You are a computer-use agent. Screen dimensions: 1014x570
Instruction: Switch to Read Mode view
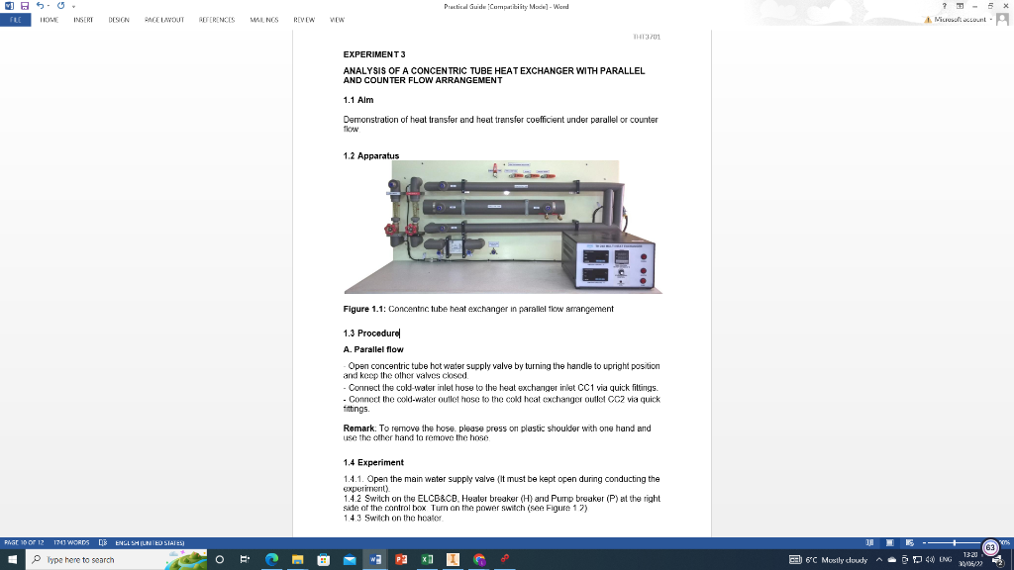[869, 542]
